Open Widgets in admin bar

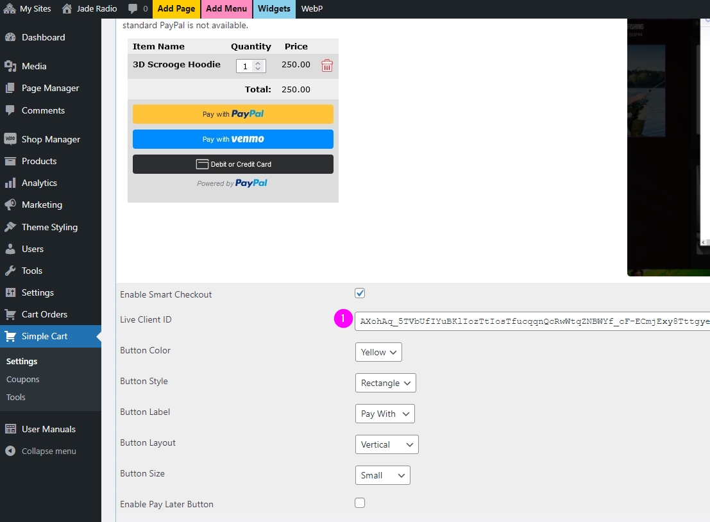[x=274, y=9]
